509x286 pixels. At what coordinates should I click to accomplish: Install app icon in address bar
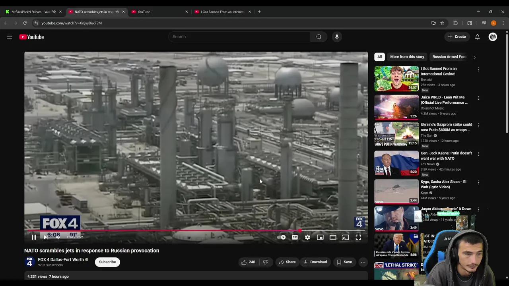tap(433, 23)
